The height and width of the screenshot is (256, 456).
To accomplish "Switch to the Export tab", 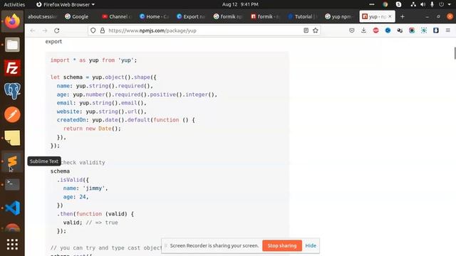I will pyautogui.click(x=192, y=16).
